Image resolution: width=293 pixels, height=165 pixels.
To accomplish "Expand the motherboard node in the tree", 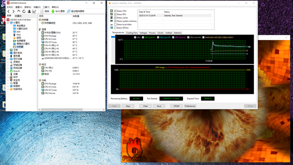I will point(8,50).
